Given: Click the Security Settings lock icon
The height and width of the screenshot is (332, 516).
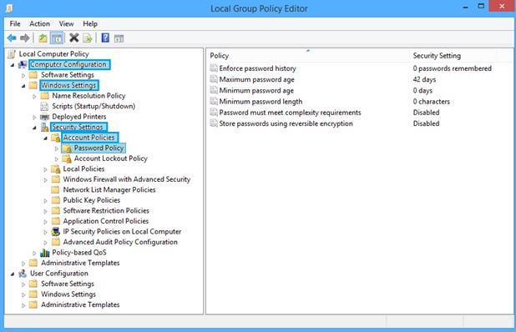Looking at the screenshot, I should pyautogui.click(x=44, y=127).
